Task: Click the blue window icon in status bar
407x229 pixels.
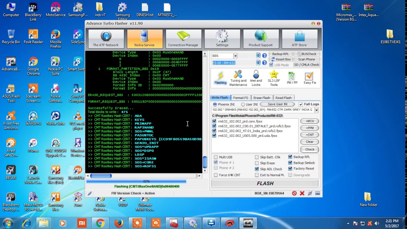Action: [317, 193]
